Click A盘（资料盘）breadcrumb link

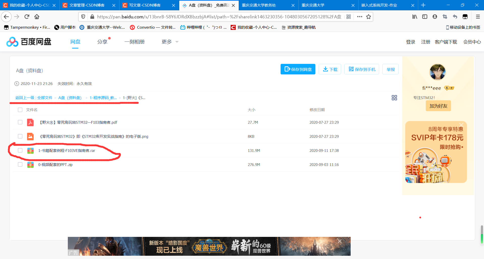click(71, 98)
